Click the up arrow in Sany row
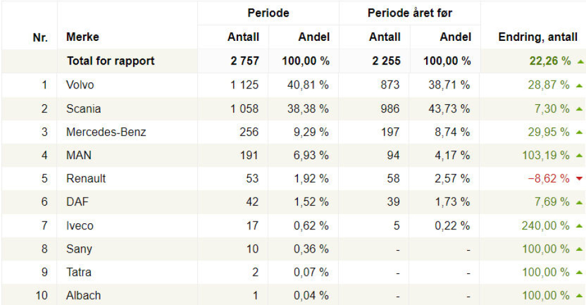Viewport: 586px width, 305px height. point(579,249)
